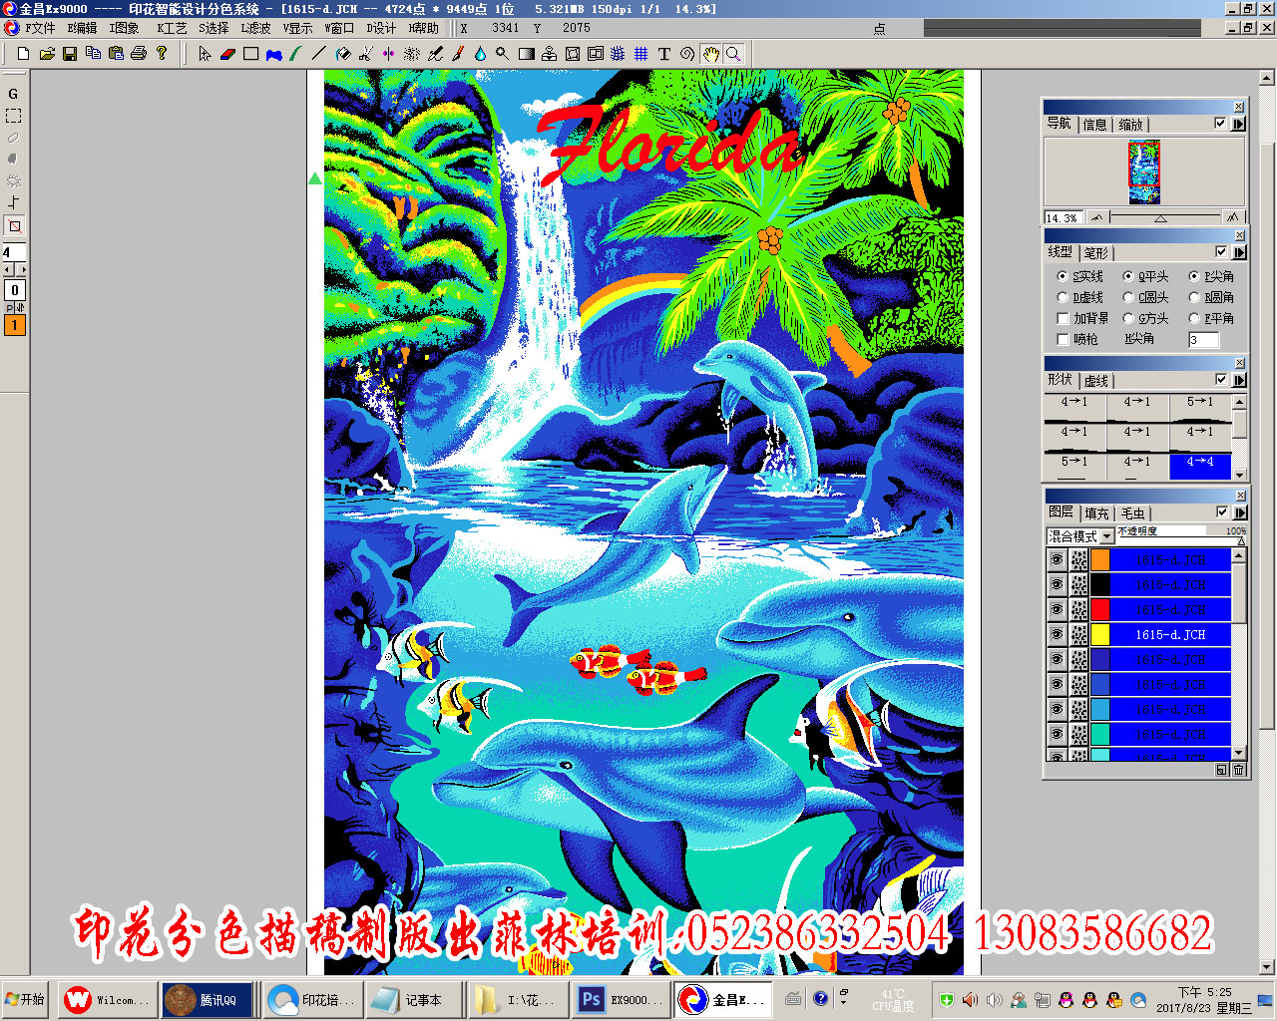Viewport: 1277px width, 1021px height.
Task: Open the F文件 menu
Action: pyautogui.click(x=40, y=28)
